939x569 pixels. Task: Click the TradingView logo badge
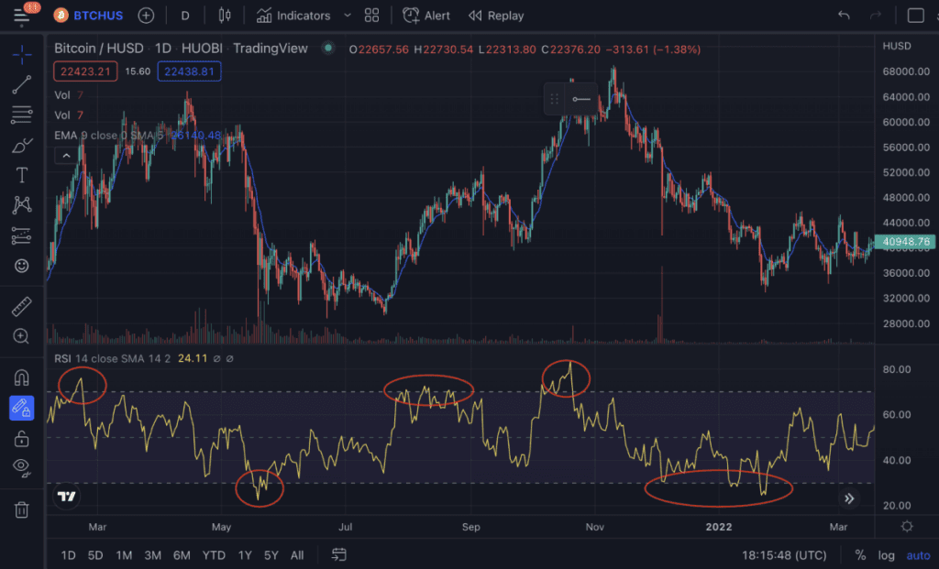66,497
